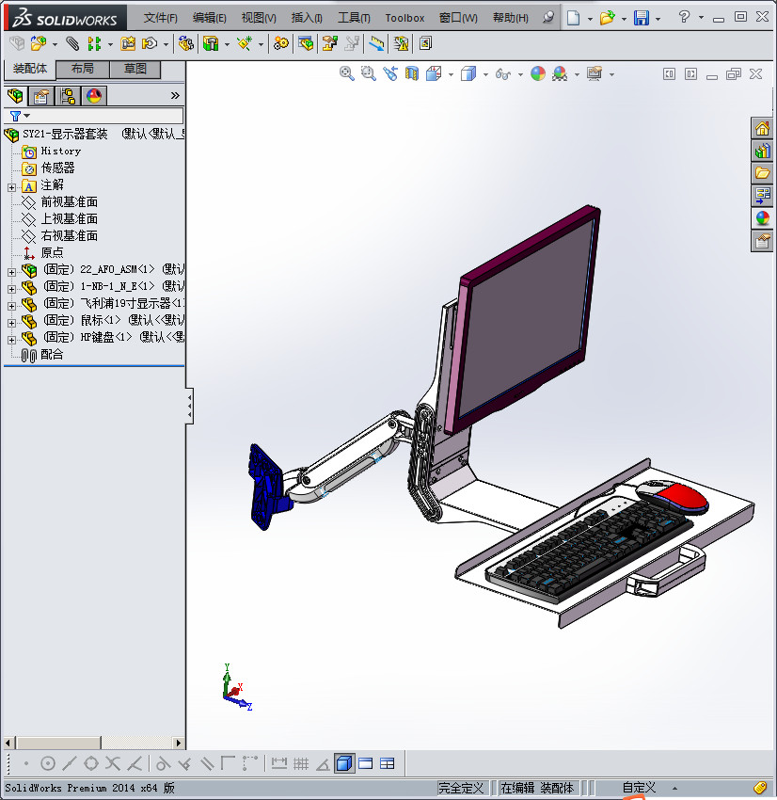Open the File Explorer folder icon in task pane
This screenshot has height=800, width=777.
(x=762, y=173)
